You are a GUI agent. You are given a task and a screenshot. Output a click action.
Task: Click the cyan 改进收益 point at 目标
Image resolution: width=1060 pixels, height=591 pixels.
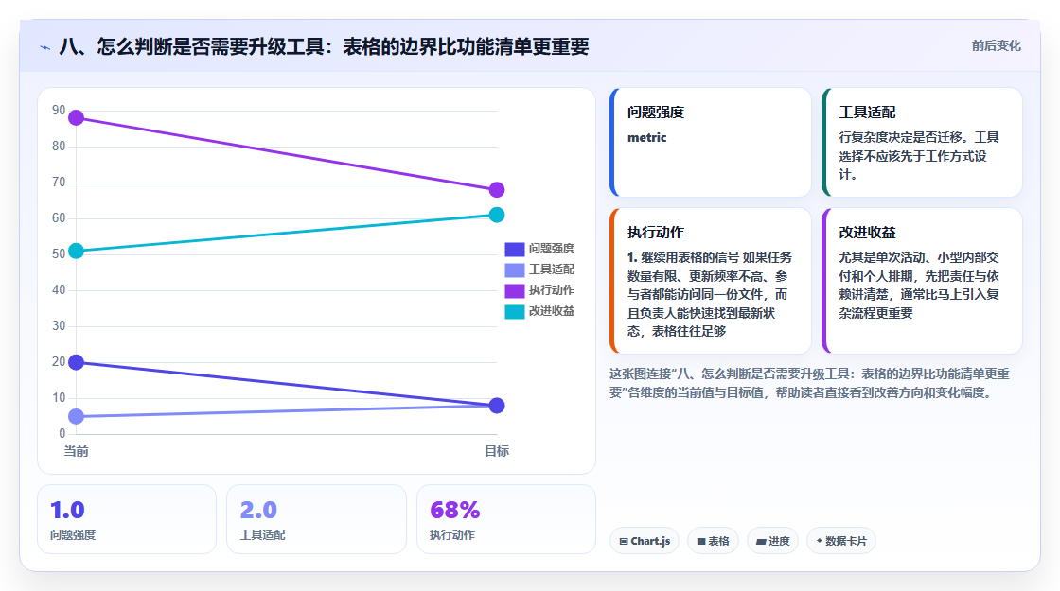(497, 216)
